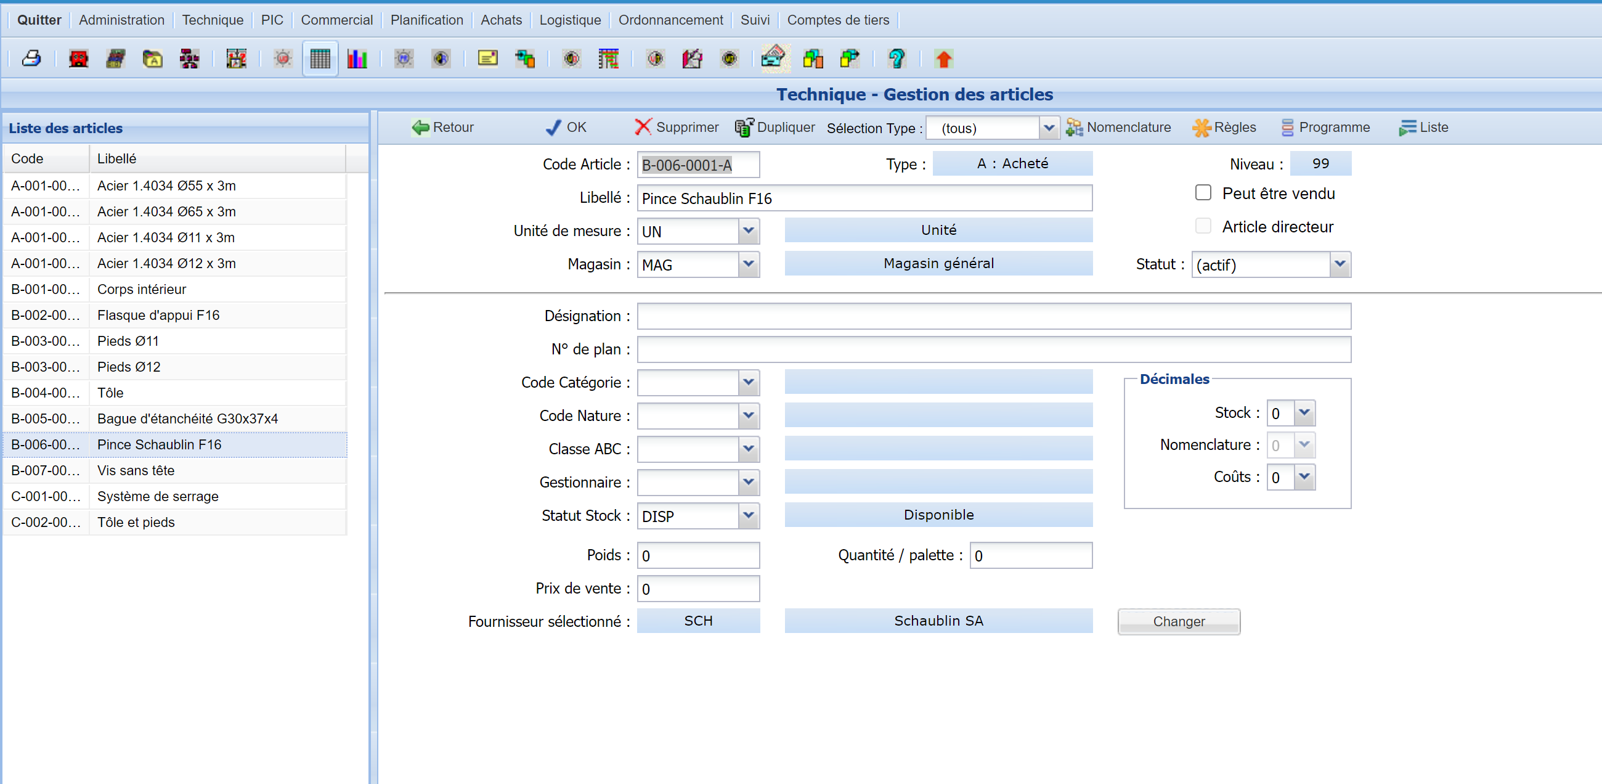
Task: Click the bar chart toolbar icon
Action: tap(357, 59)
